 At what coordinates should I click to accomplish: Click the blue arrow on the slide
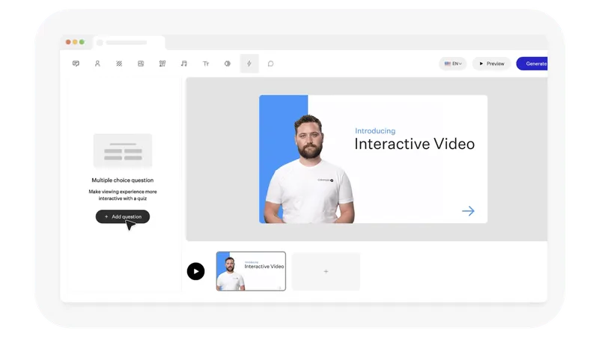point(468,211)
